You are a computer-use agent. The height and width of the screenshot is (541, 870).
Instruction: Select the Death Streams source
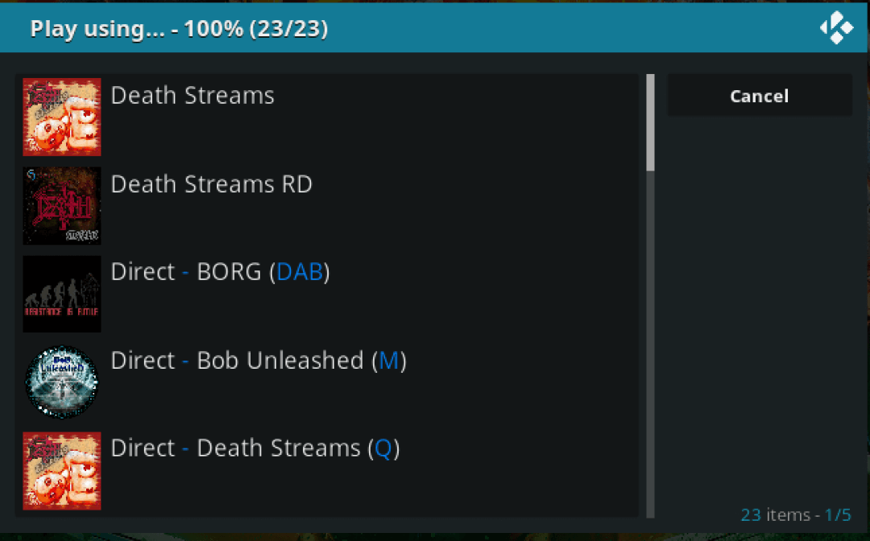click(x=192, y=95)
